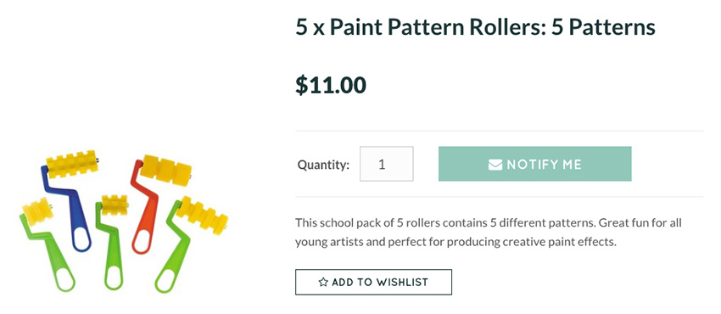Image resolution: width=721 pixels, height=314 pixels.
Task: Open the product rollers image
Action: click(124, 221)
